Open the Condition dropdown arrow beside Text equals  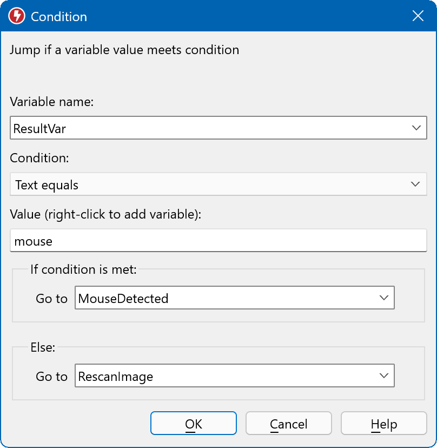pyautogui.click(x=415, y=185)
